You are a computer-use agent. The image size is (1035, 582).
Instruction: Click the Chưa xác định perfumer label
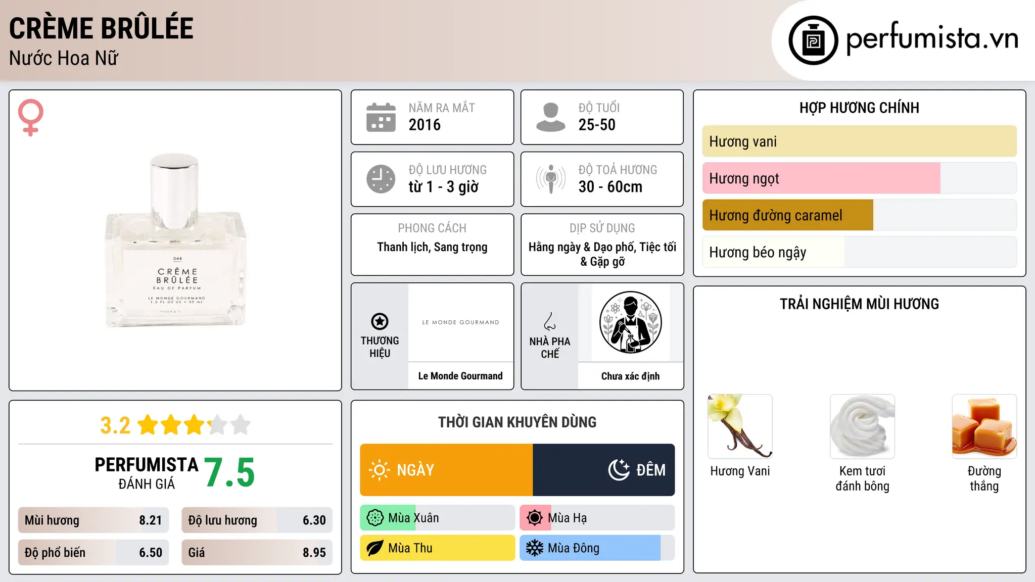pos(630,376)
